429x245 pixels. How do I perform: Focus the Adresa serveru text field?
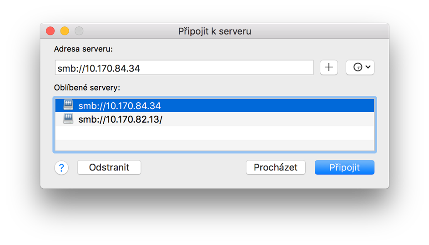[x=184, y=68]
